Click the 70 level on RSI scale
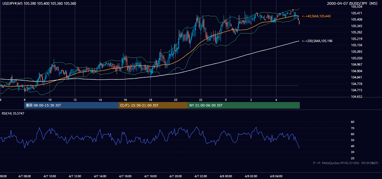 pyautogui.click(x=352, y=128)
